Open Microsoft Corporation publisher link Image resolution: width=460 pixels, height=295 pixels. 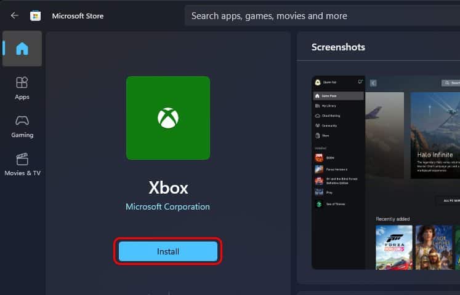point(168,206)
